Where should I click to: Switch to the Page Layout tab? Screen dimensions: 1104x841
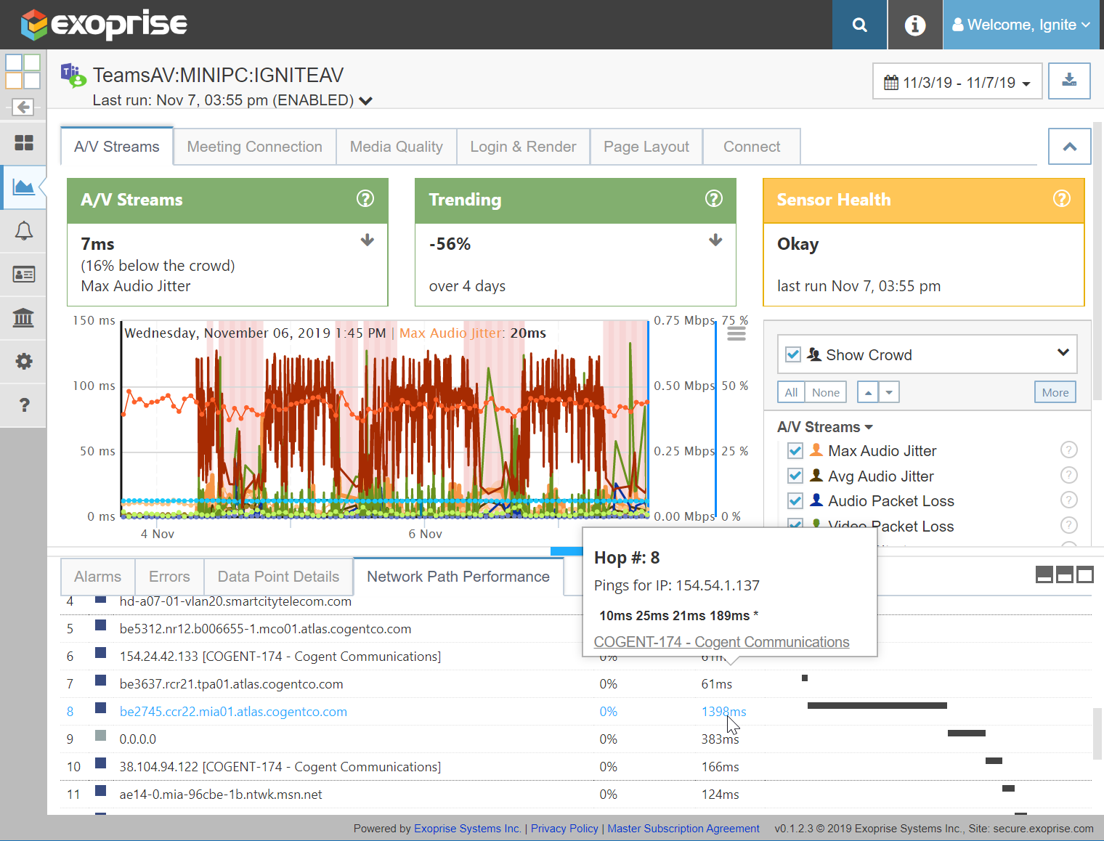pyautogui.click(x=646, y=147)
